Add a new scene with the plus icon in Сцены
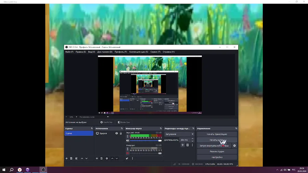The height and width of the screenshot is (173, 308). [x=66, y=159]
